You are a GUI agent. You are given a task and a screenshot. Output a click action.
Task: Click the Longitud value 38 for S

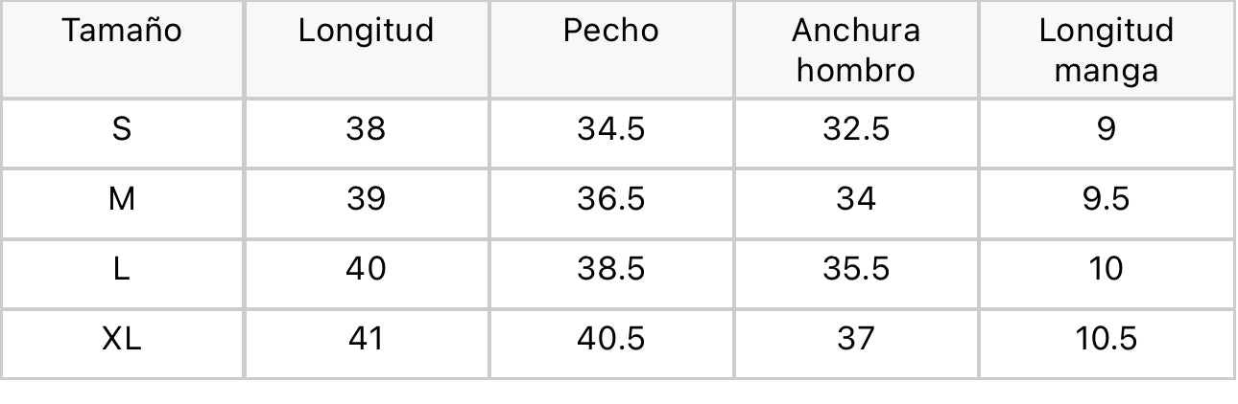[x=366, y=129]
